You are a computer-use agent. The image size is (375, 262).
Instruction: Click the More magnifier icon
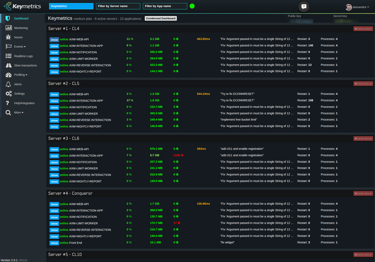point(8,112)
